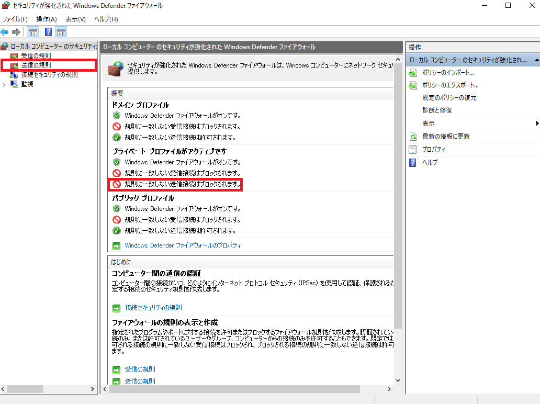This screenshot has height=404, width=540.
Task: Minimize the firewall console window
Action: click(485, 6)
